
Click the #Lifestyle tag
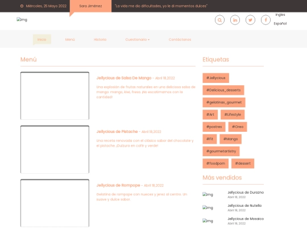233,115
